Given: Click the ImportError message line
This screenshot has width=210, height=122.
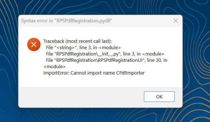Looking at the screenshot, I should click(94, 73).
